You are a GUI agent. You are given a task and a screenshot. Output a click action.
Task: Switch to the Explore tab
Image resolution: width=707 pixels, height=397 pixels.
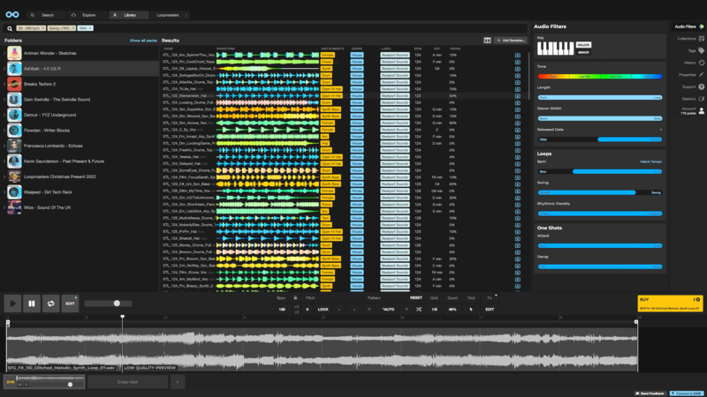(x=85, y=15)
